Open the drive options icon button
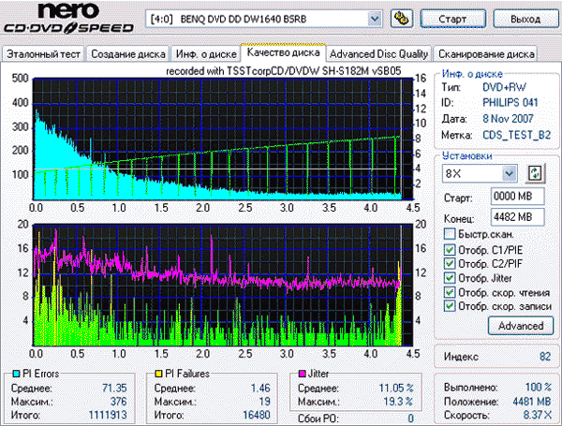 click(402, 19)
